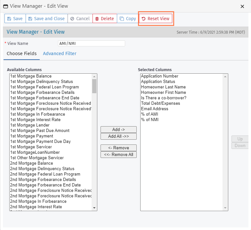
Task: Click the Copy toolbar button
Action: click(127, 19)
